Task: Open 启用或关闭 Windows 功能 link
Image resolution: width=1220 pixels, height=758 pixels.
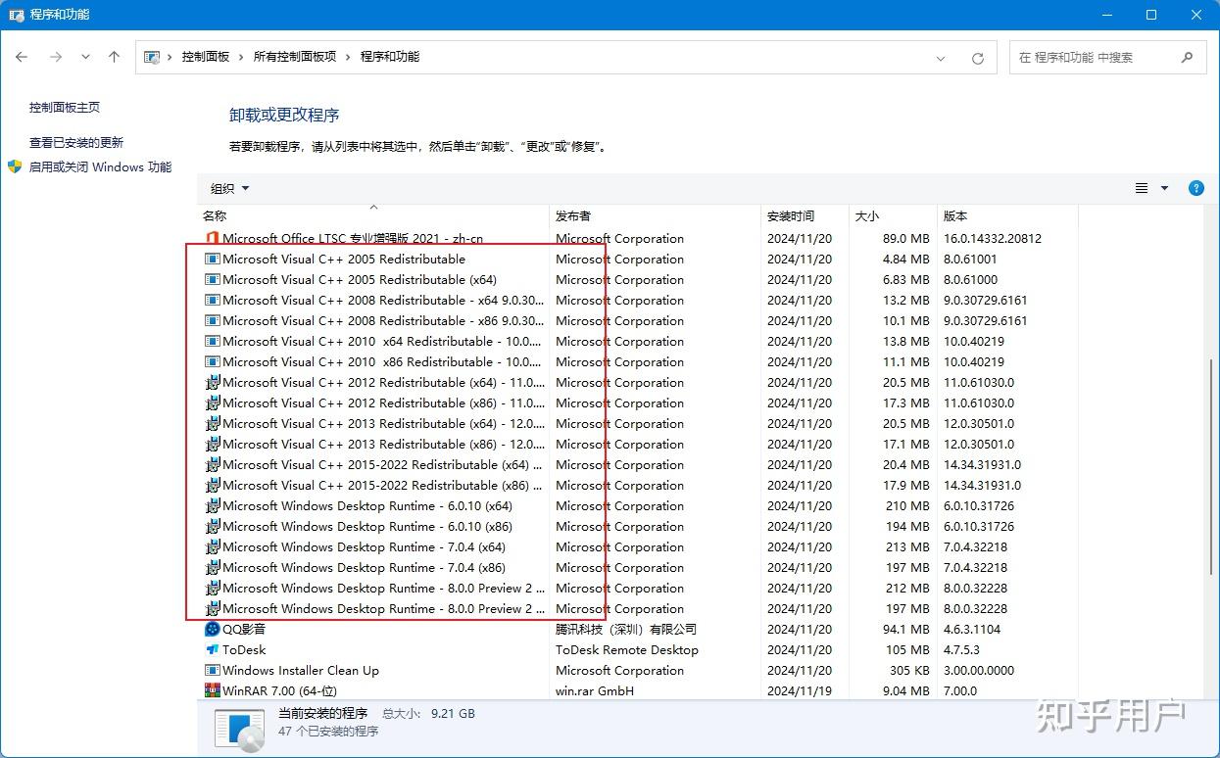Action: [101, 166]
